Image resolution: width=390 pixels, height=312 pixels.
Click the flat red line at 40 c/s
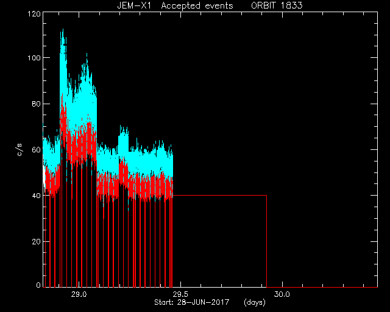click(219, 196)
